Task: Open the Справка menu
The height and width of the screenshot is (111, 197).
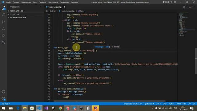Action: (x=74, y=2)
